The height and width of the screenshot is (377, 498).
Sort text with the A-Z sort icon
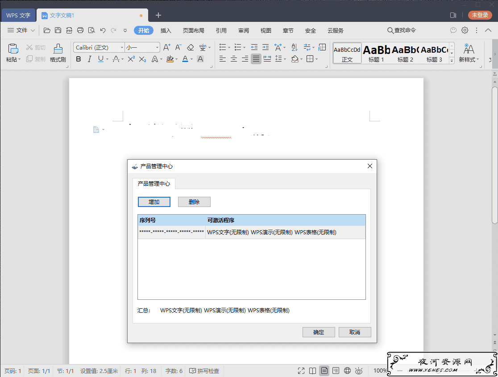295,48
